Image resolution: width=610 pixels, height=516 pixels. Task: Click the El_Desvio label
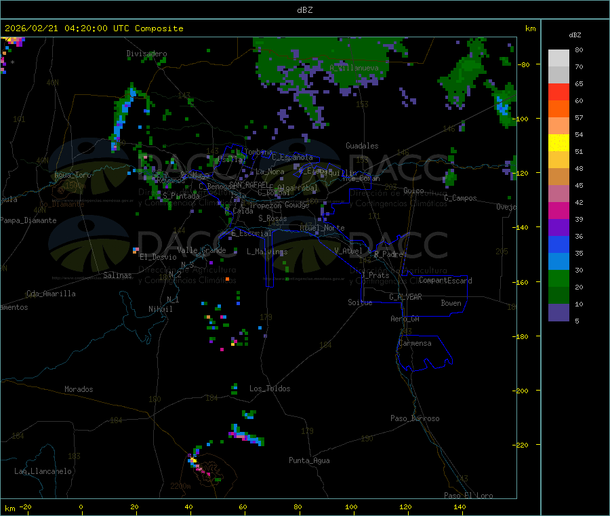pos(158,257)
